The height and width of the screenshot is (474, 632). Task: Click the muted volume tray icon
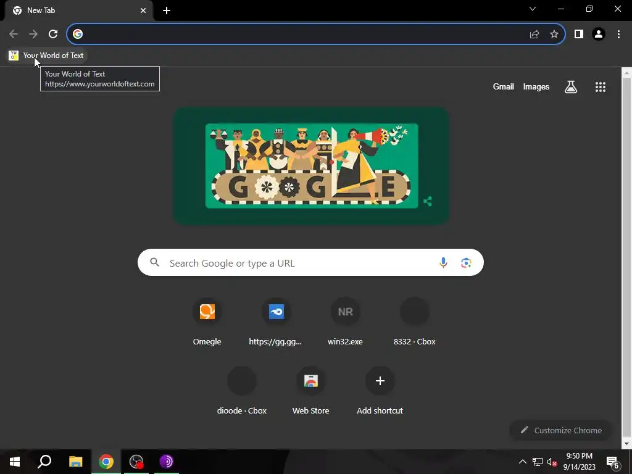pos(552,462)
